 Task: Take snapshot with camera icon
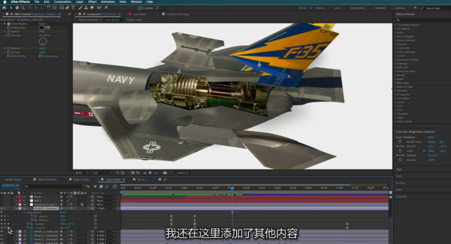165,173
